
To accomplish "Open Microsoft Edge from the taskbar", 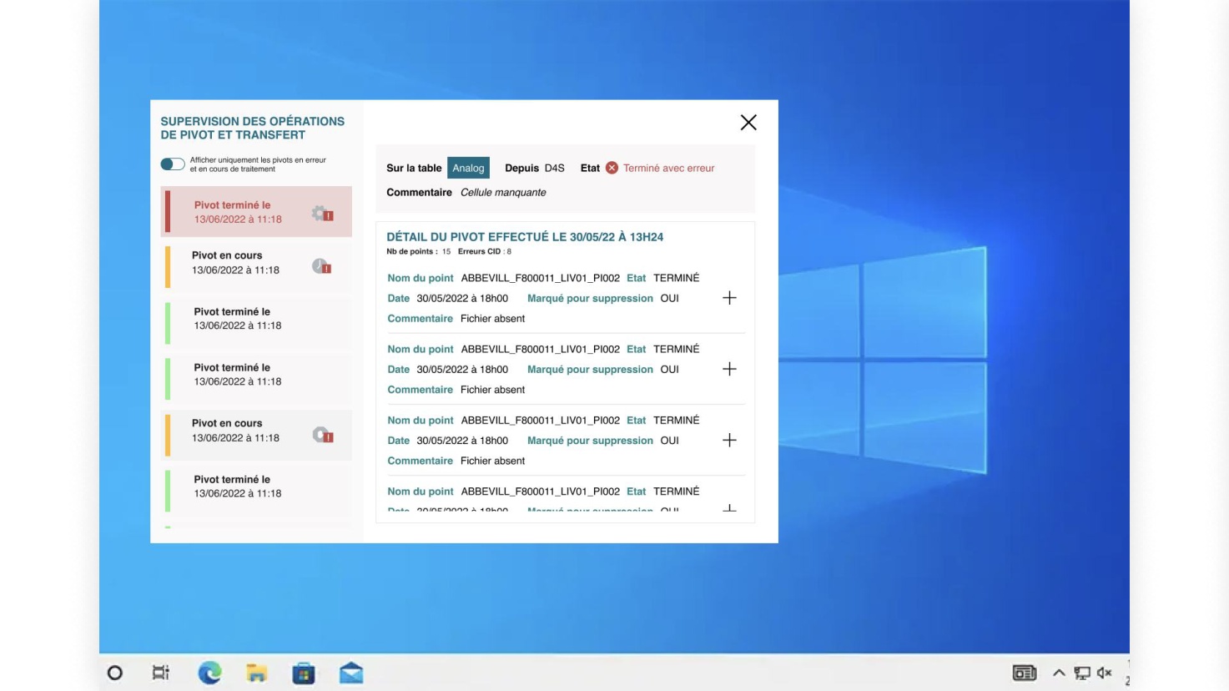I will (209, 673).
